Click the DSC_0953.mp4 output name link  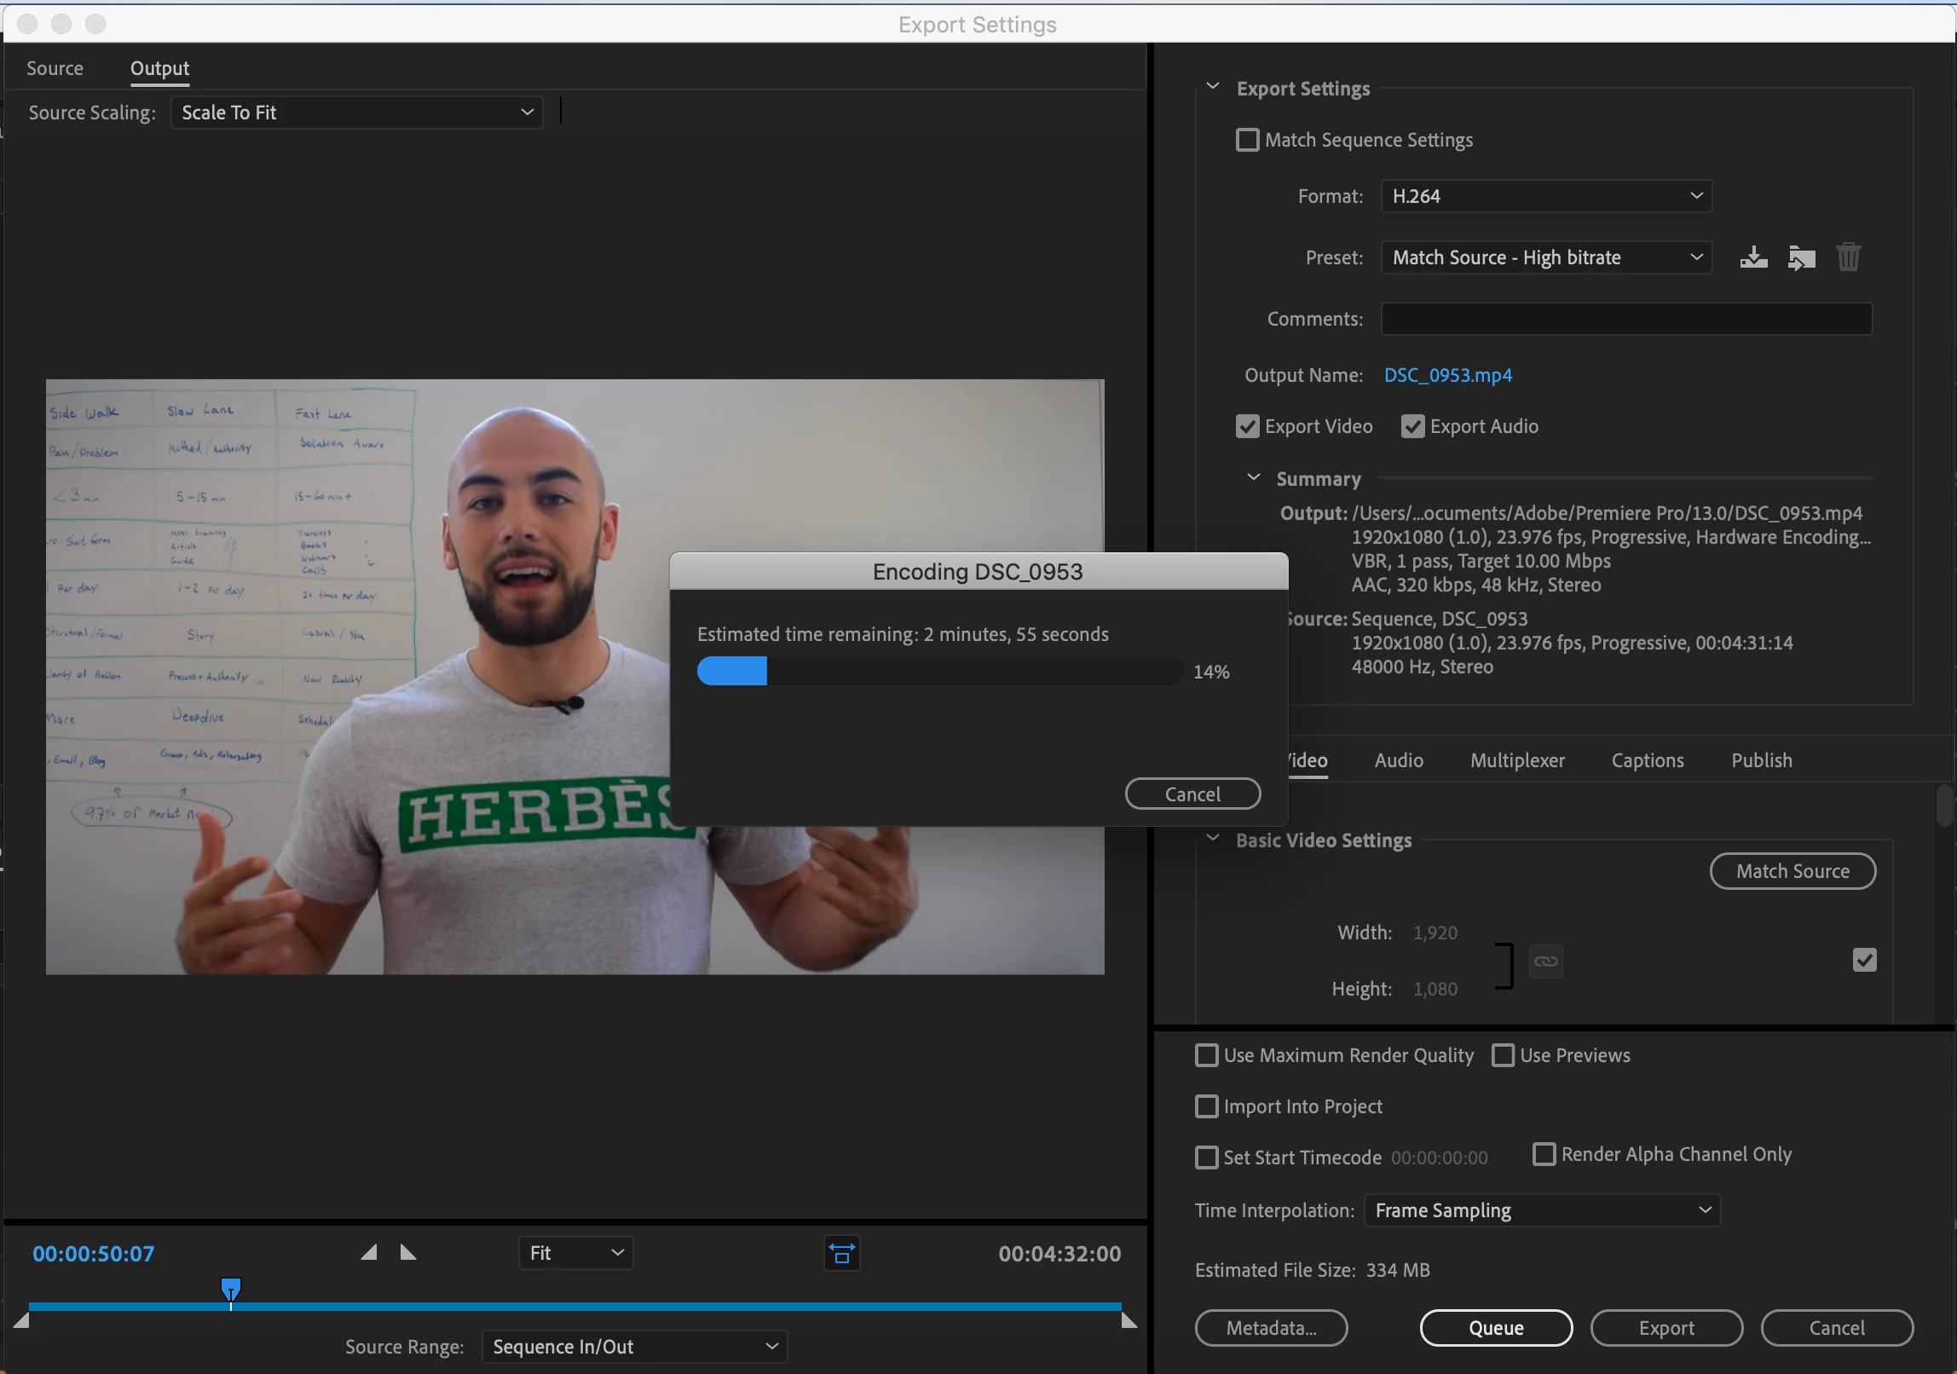pyautogui.click(x=1447, y=375)
